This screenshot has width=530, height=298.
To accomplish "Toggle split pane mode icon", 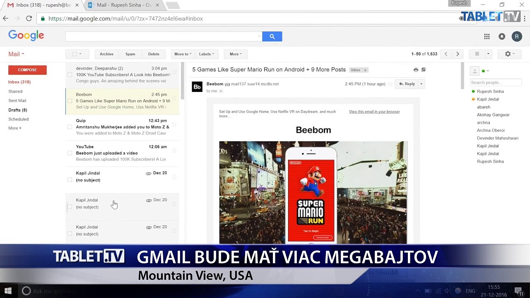I will [x=477, y=54].
